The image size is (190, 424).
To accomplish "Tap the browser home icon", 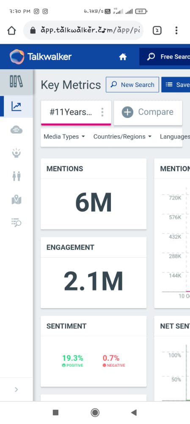I will (11, 31).
